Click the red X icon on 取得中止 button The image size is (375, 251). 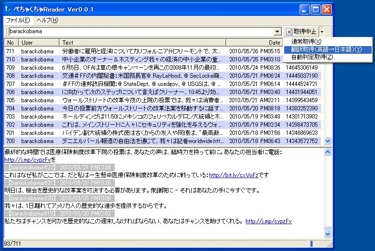[289, 32]
